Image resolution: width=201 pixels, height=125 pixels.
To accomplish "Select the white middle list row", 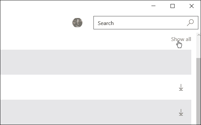I will 96,87.
